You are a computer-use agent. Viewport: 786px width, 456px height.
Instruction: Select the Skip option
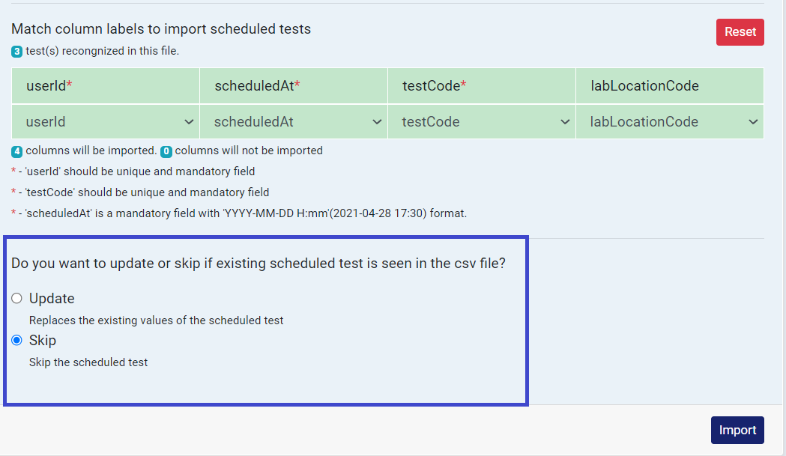pyautogui.click(x=16, y=340)
